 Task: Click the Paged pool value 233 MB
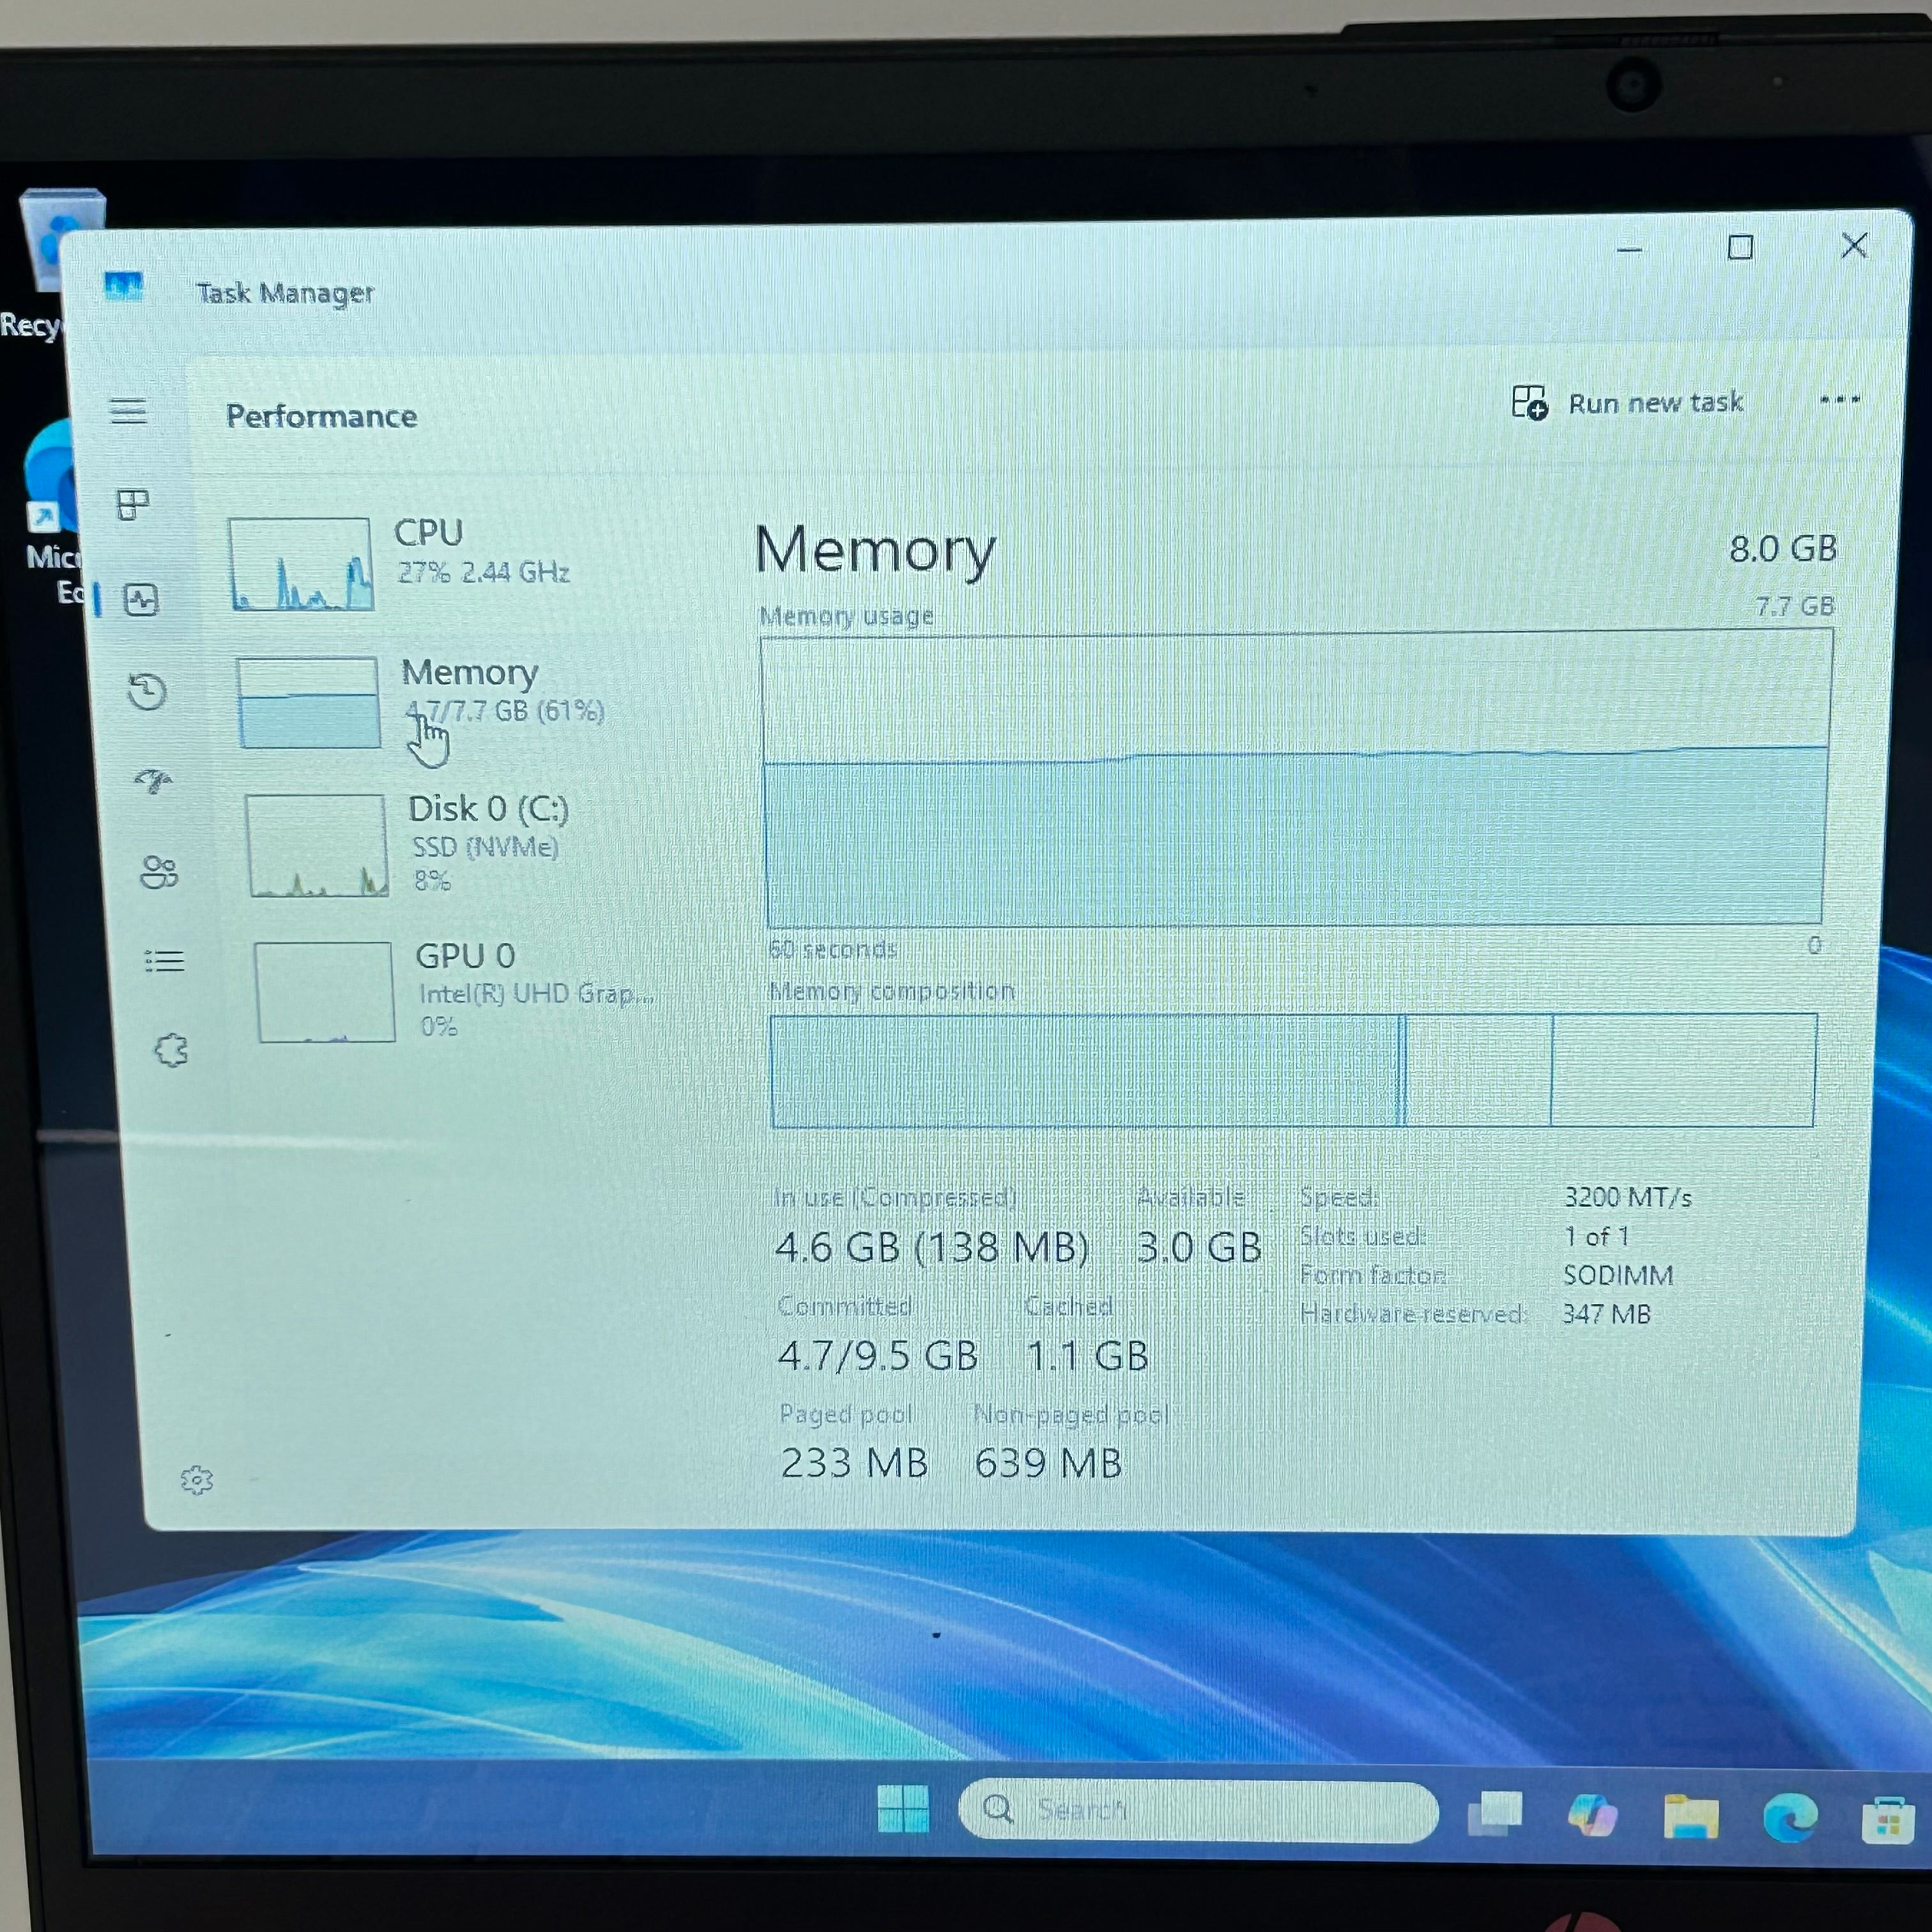[x=854, y=1463]
